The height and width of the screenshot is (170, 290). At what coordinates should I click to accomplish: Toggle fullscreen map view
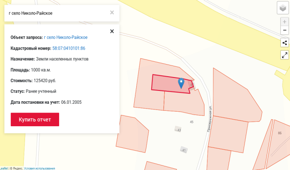(x=285, y=55)
